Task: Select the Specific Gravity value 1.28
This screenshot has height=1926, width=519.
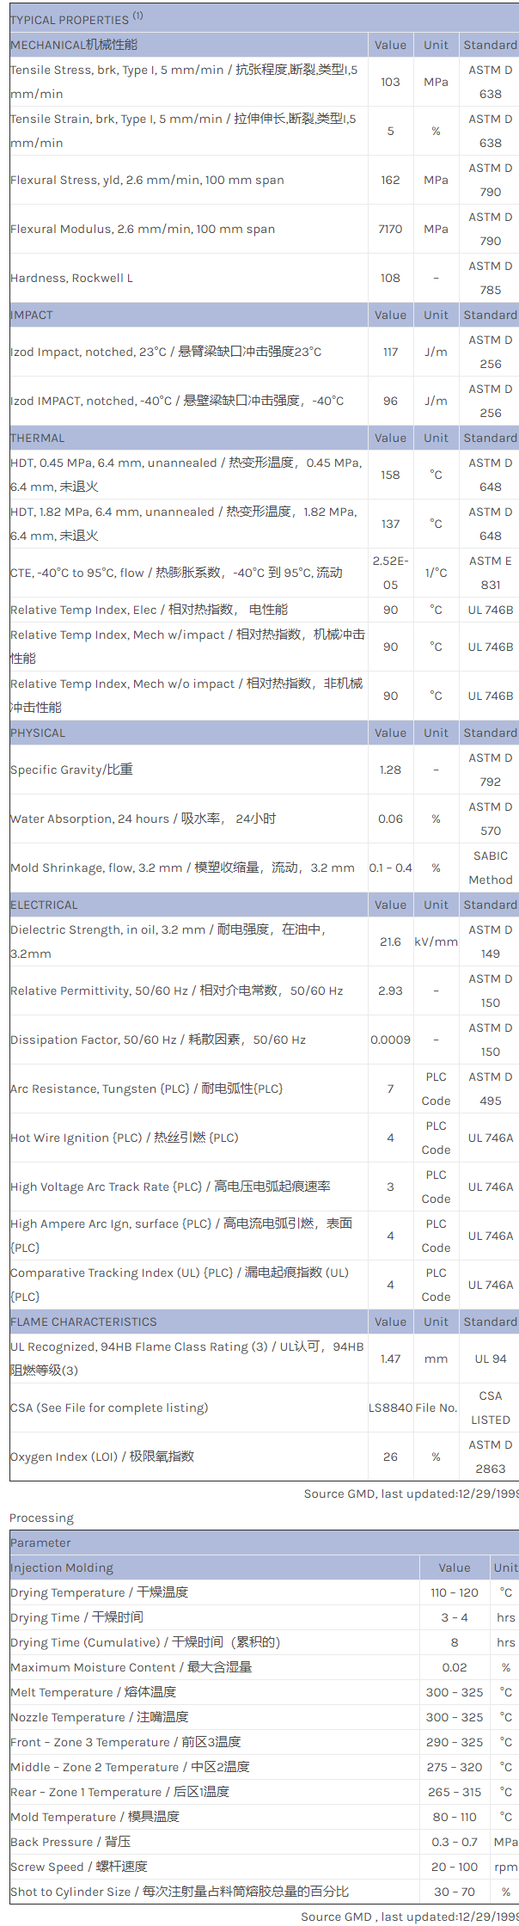Action: pos(390,770)
